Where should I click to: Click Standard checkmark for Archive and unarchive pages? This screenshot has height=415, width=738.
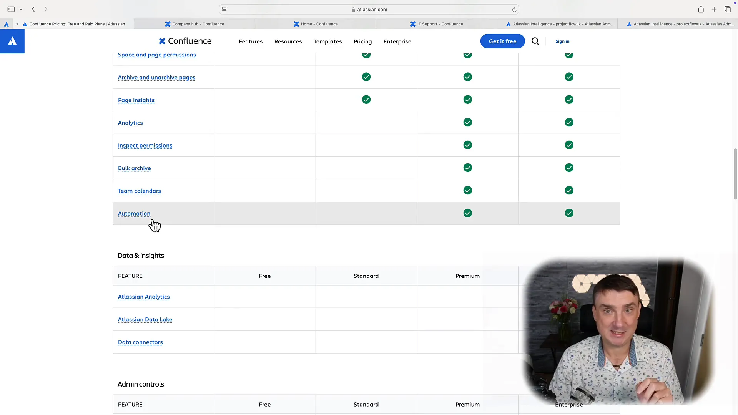[366, 77]
